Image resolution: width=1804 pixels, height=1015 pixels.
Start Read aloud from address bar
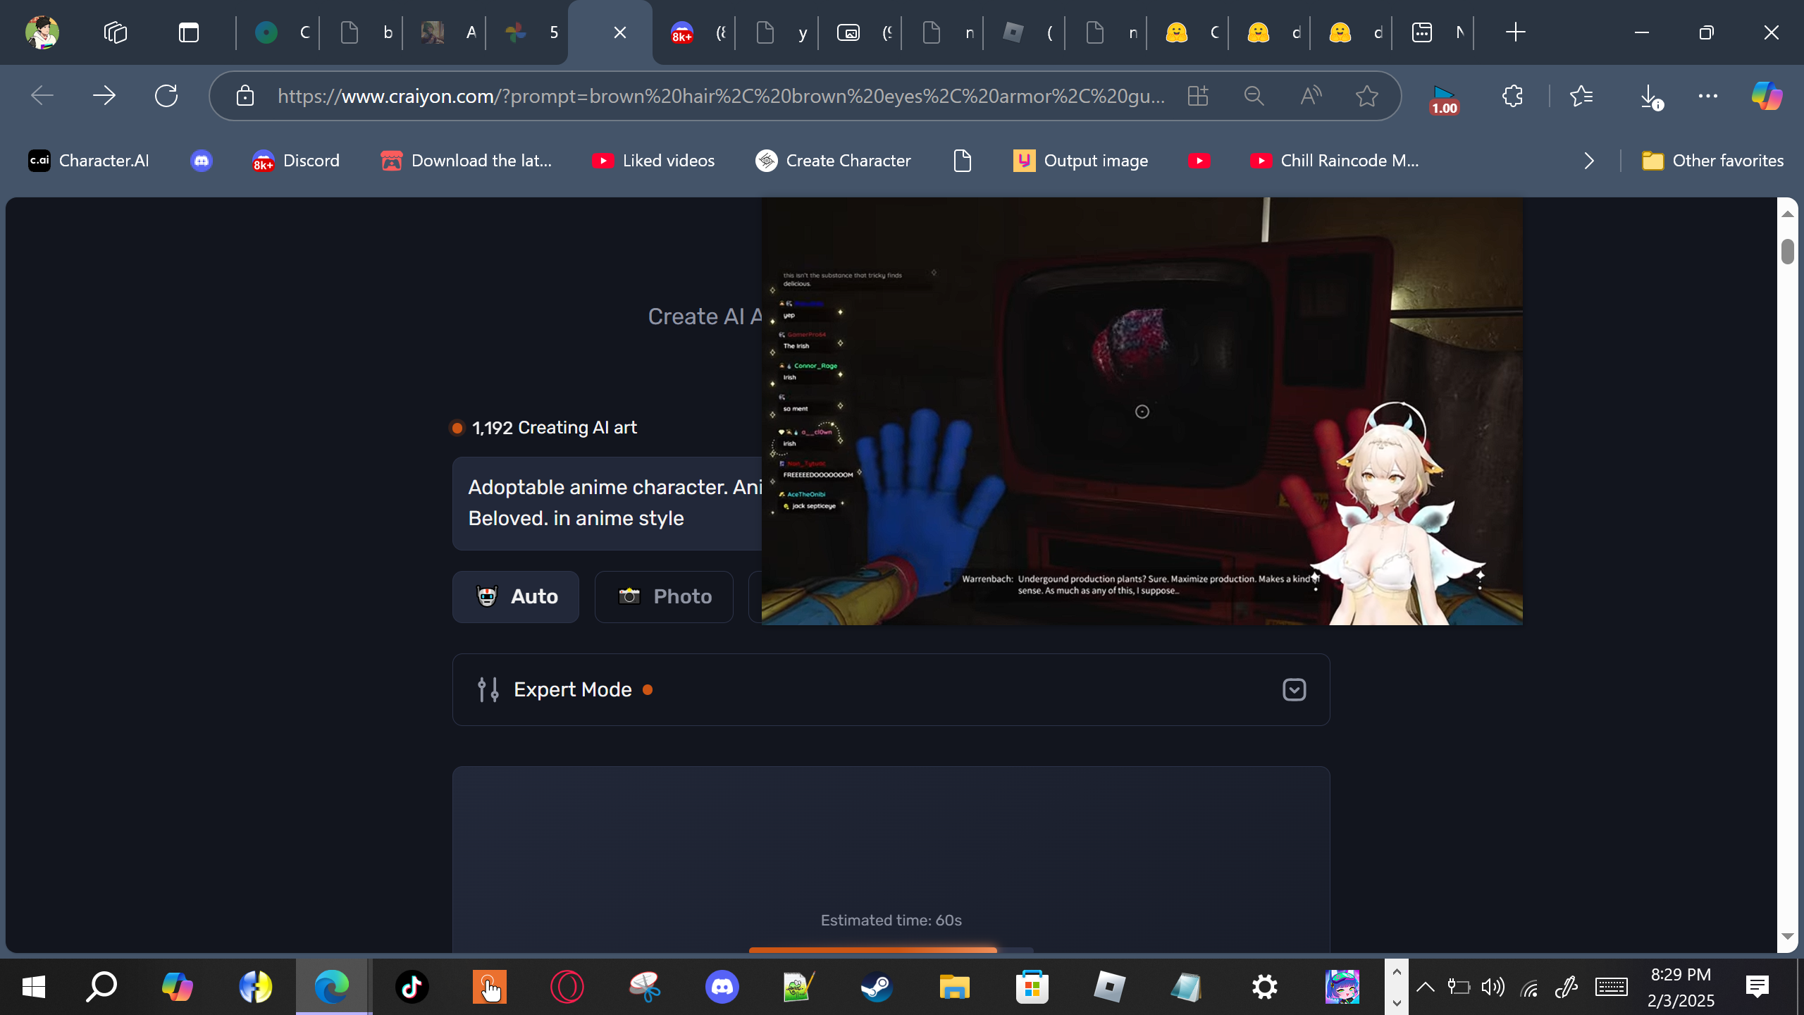tap(1311, 96)
